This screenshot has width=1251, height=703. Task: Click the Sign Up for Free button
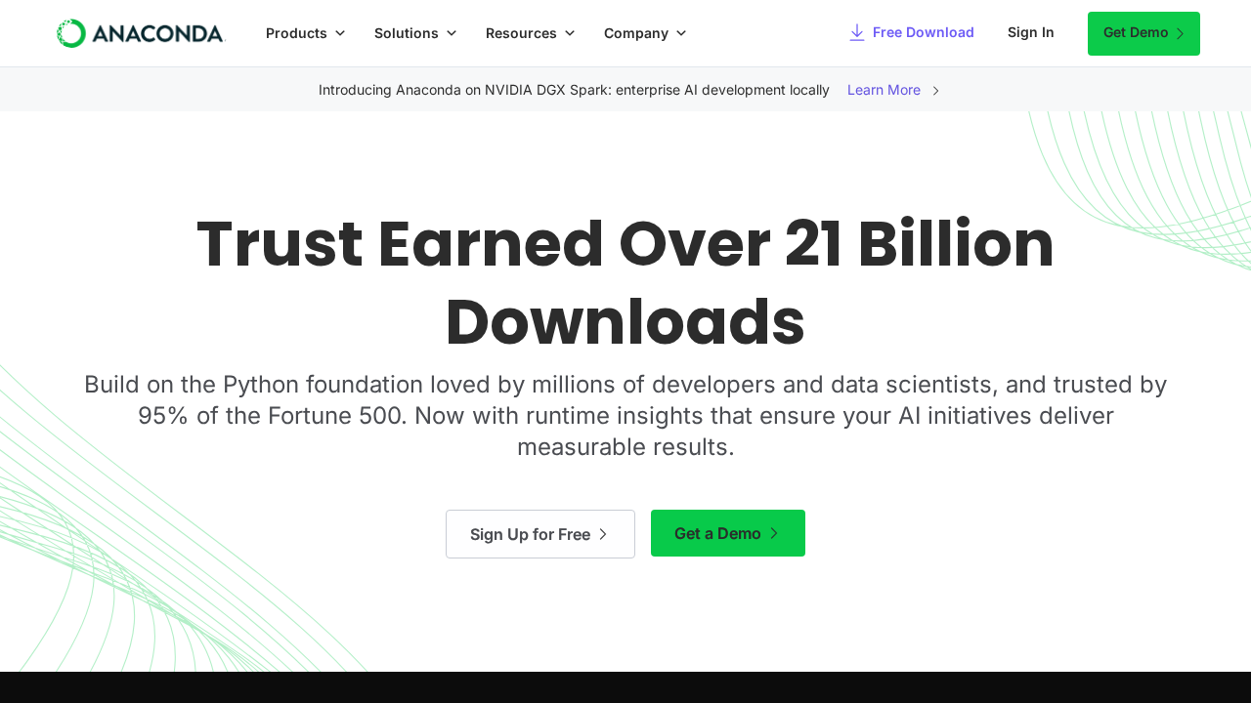(x=539, y=534)
